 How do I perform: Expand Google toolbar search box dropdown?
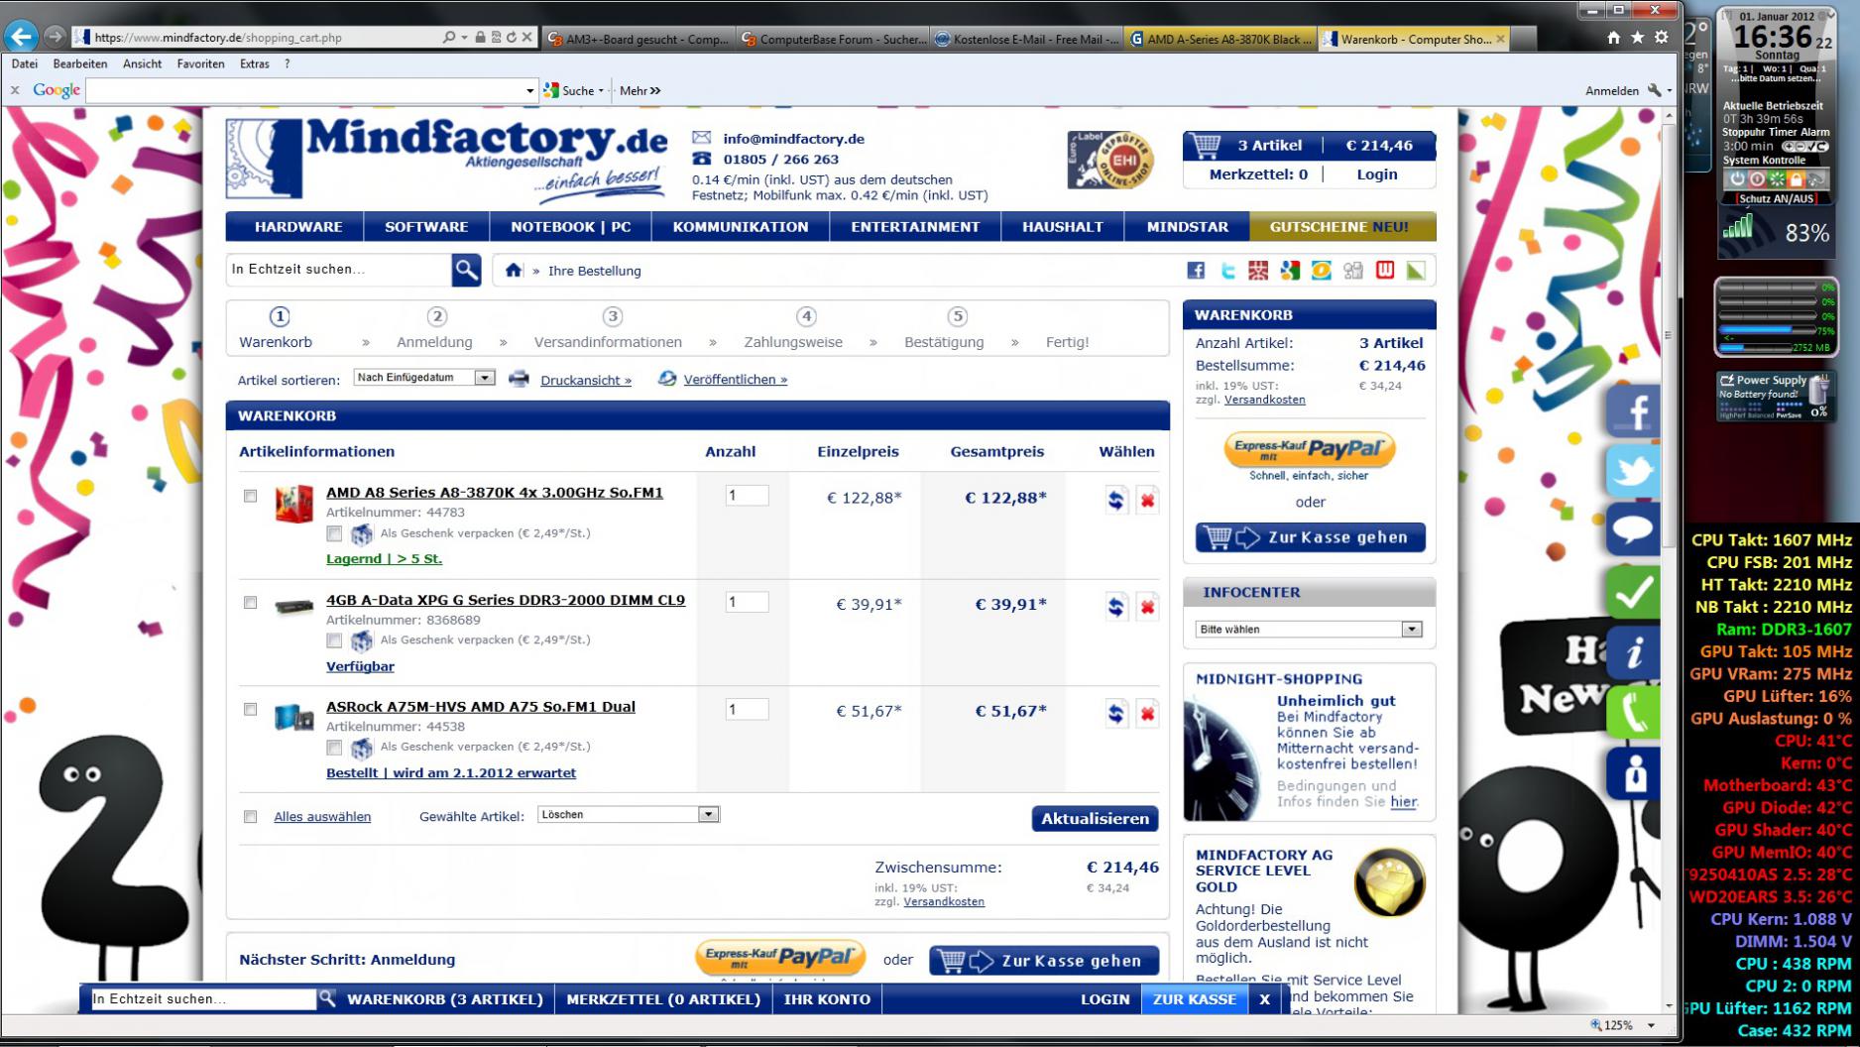click(529, 91)
